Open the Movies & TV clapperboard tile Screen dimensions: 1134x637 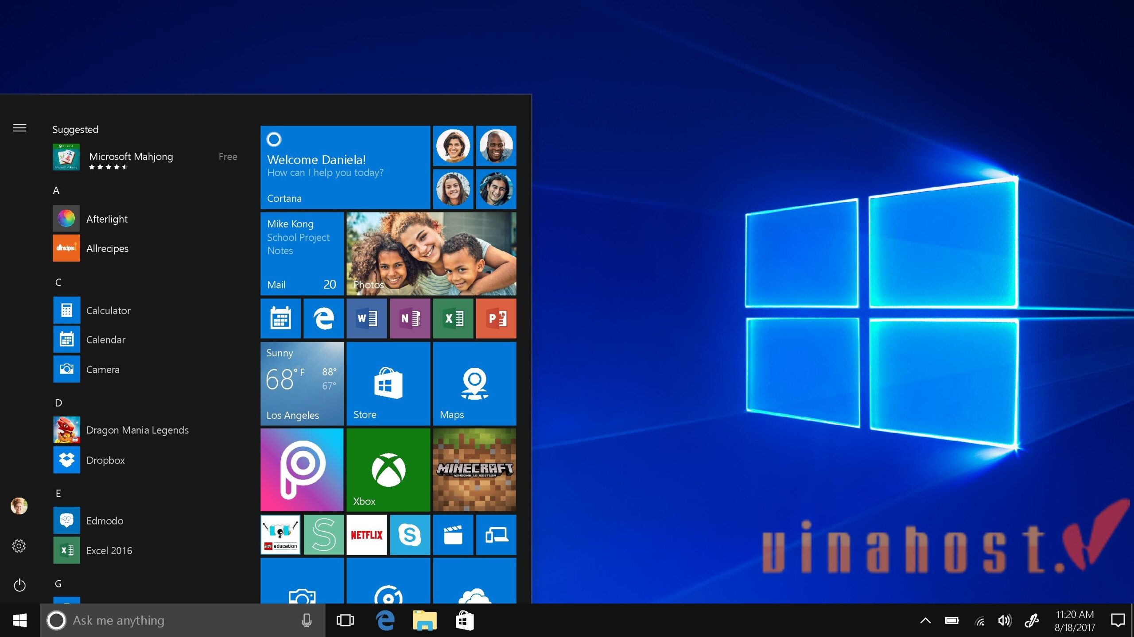(x=453, y=534)
